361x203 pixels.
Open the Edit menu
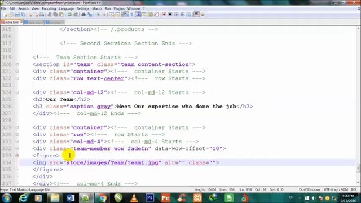[x=12, y=8]
